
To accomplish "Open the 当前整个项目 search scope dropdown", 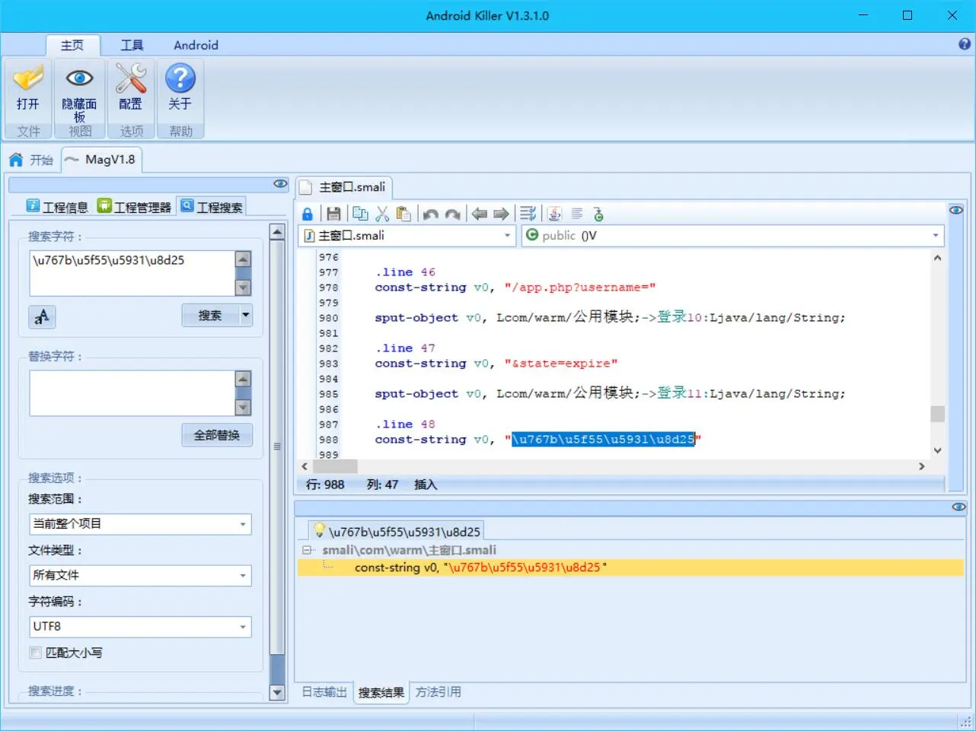I will point(243,524).
